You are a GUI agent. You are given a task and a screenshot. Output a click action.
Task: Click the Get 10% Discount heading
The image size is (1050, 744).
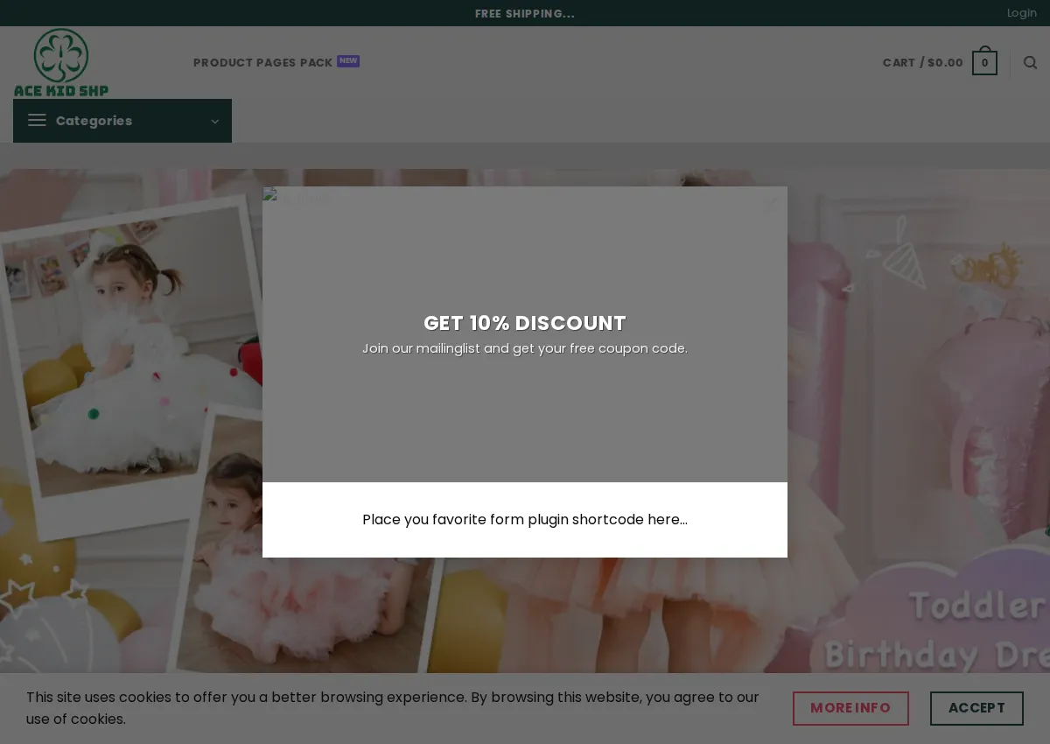(525, 323)
